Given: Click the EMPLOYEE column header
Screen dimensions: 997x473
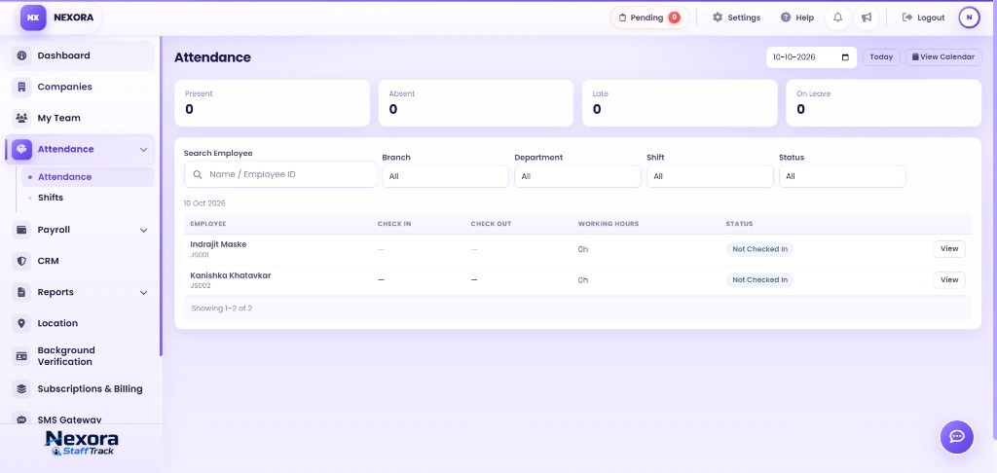Looking at the screenshot, I should [208, 224].
